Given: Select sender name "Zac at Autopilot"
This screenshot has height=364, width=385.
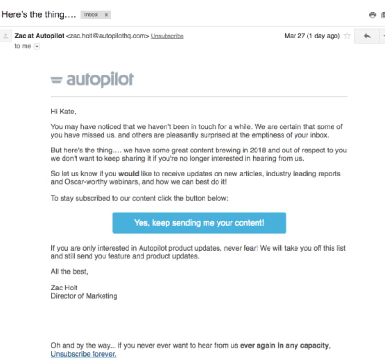Looking at the screenshot, I should click(39, 36).
